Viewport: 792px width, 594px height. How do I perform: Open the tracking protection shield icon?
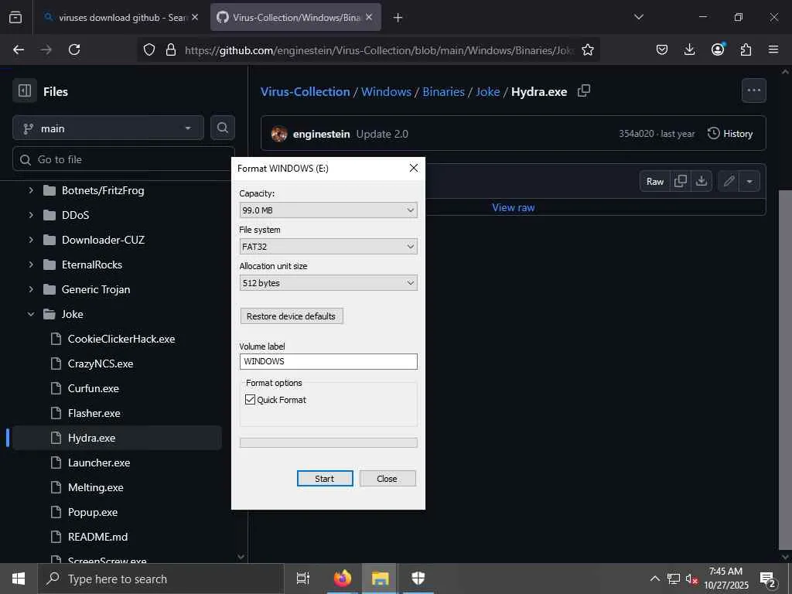coord(149,49)
